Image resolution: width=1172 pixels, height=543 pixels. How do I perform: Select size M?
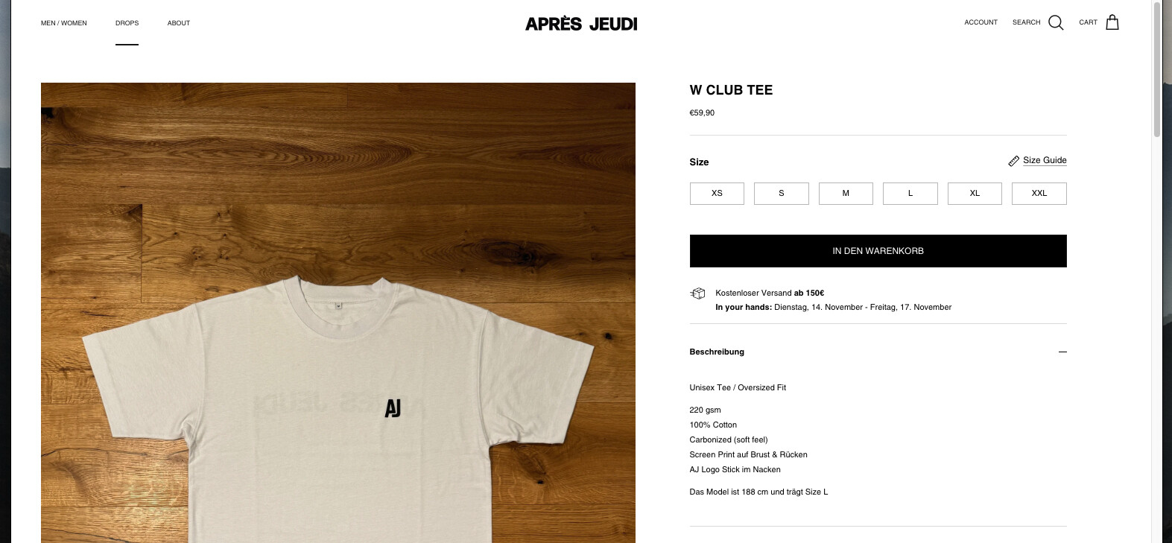coord(846,194)
